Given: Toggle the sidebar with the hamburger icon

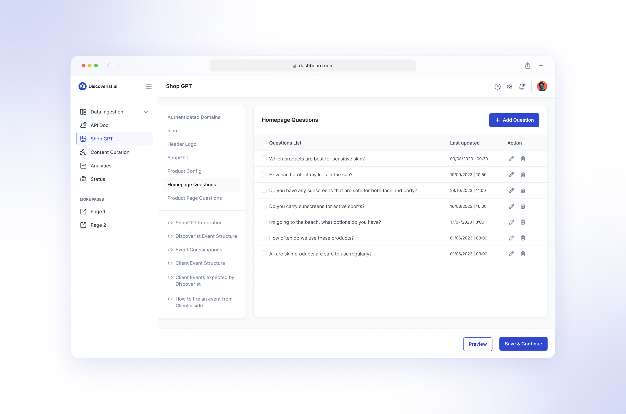Looking at the screenshot, I should (x=149, y=86).
